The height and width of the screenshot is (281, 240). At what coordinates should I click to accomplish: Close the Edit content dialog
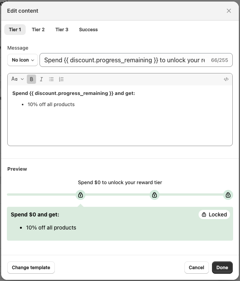(x=229, y=11)
